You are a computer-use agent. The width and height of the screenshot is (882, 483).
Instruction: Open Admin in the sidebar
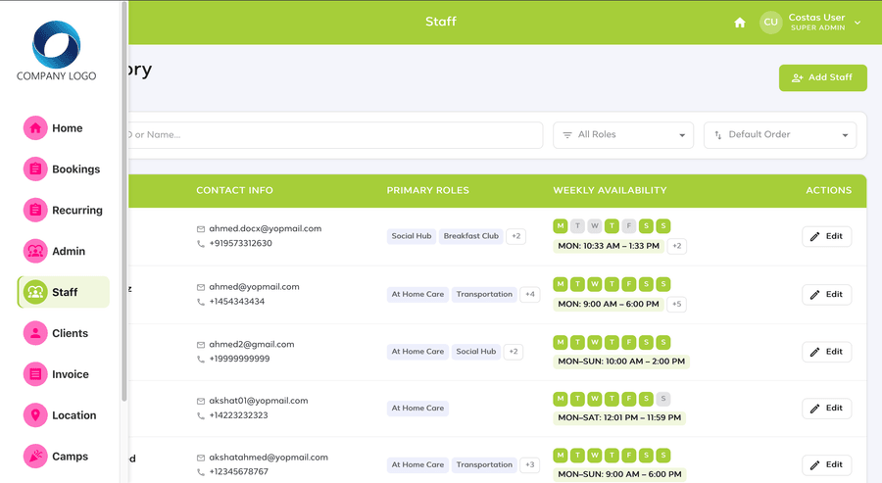63,252
